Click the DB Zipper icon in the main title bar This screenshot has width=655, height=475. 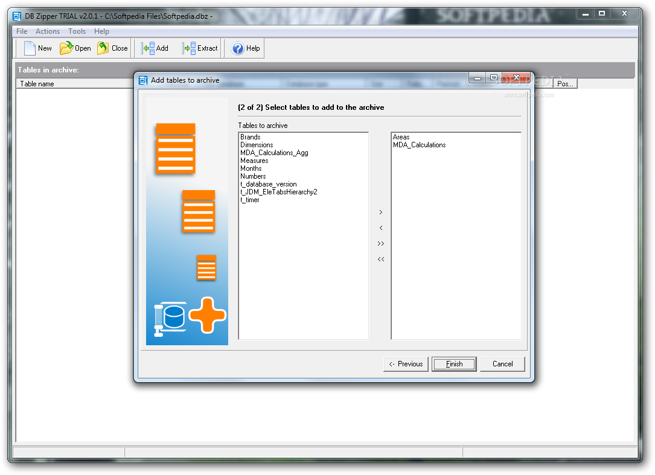17,16
